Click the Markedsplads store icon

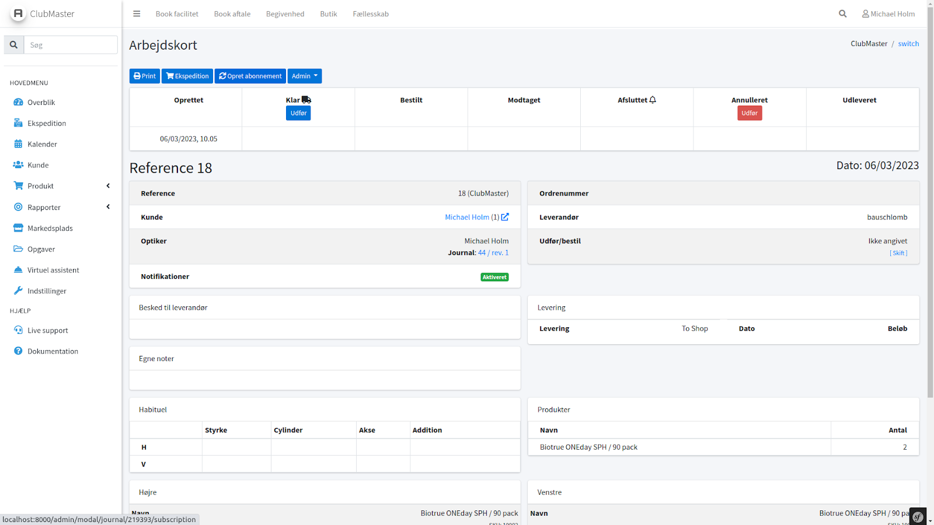pyautogui.click(x=18, y=228)
